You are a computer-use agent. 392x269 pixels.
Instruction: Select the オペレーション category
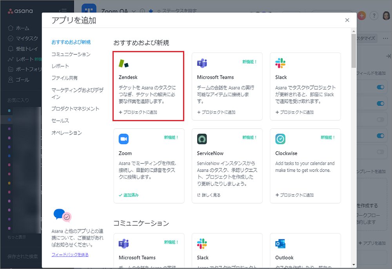point(67,133)
